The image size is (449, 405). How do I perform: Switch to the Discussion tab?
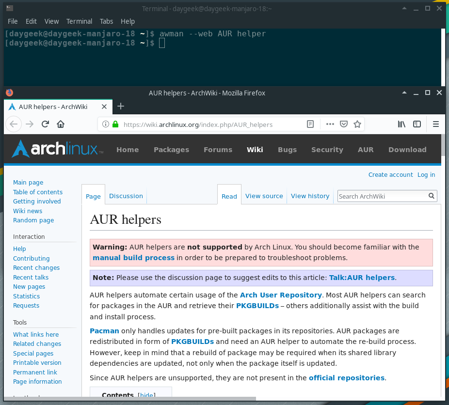(126, 196)
